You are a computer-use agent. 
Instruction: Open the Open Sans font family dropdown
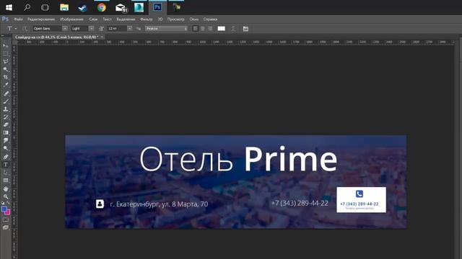tap(65, 29)
